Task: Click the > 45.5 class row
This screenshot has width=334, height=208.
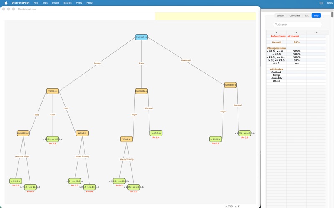Action: (276, 54)
